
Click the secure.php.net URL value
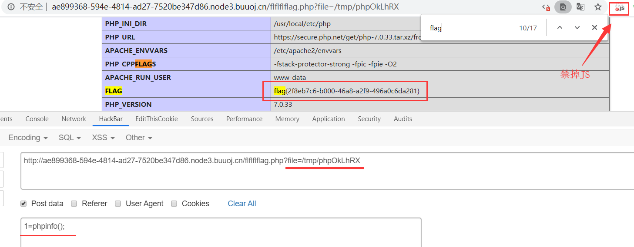click(x=347, y=37)
